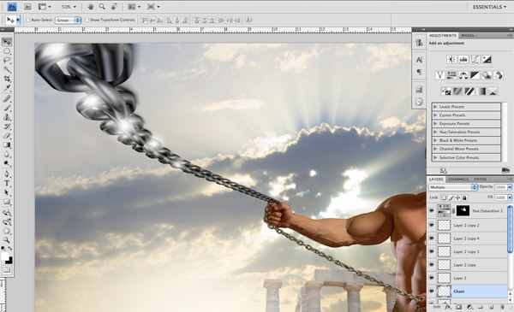
Task: Select the Hand tool in top bar
Action: pos(91,7)
